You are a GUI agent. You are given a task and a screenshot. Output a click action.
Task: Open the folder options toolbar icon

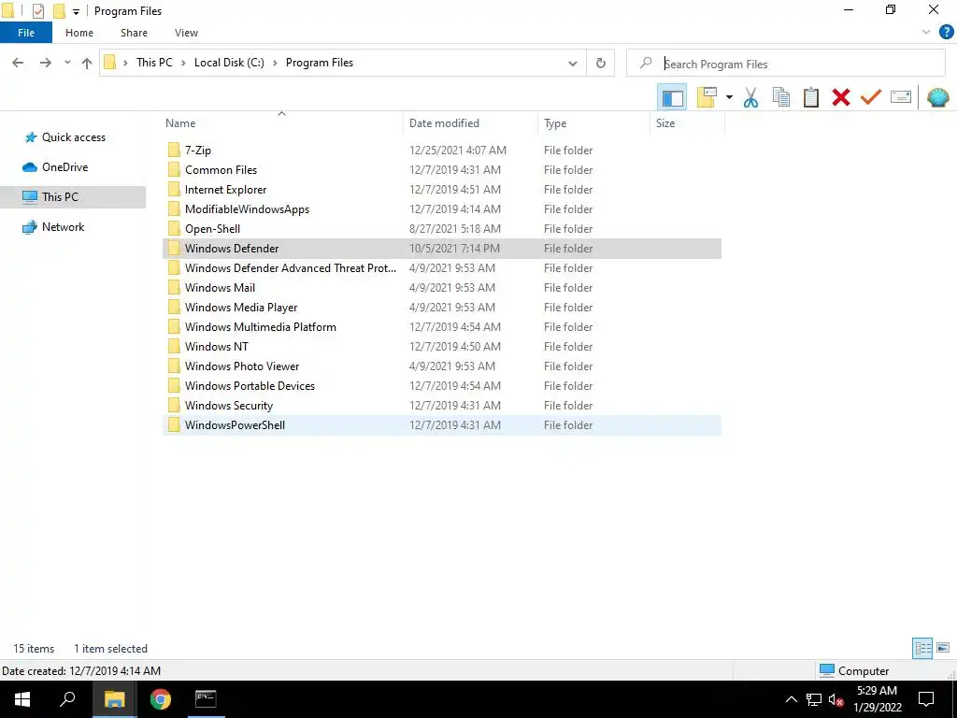point(707,97)
